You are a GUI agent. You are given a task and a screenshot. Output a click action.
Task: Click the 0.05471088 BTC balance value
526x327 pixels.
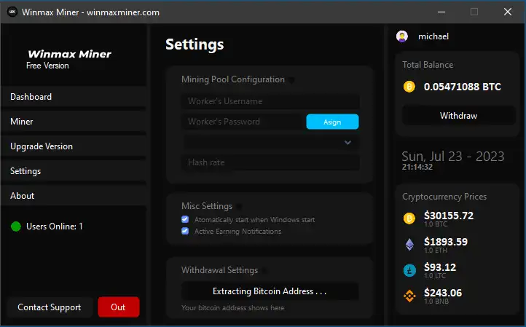click(463, 87)
